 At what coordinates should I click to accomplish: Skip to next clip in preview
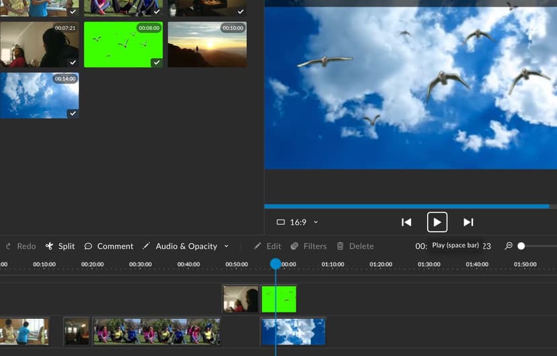[x=468, y=222]
